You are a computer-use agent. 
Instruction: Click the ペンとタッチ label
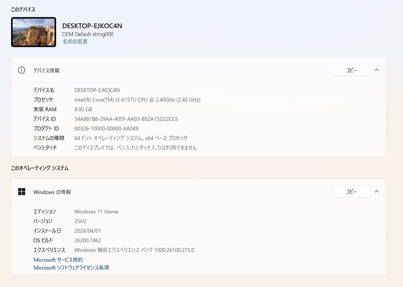(45, 148)
